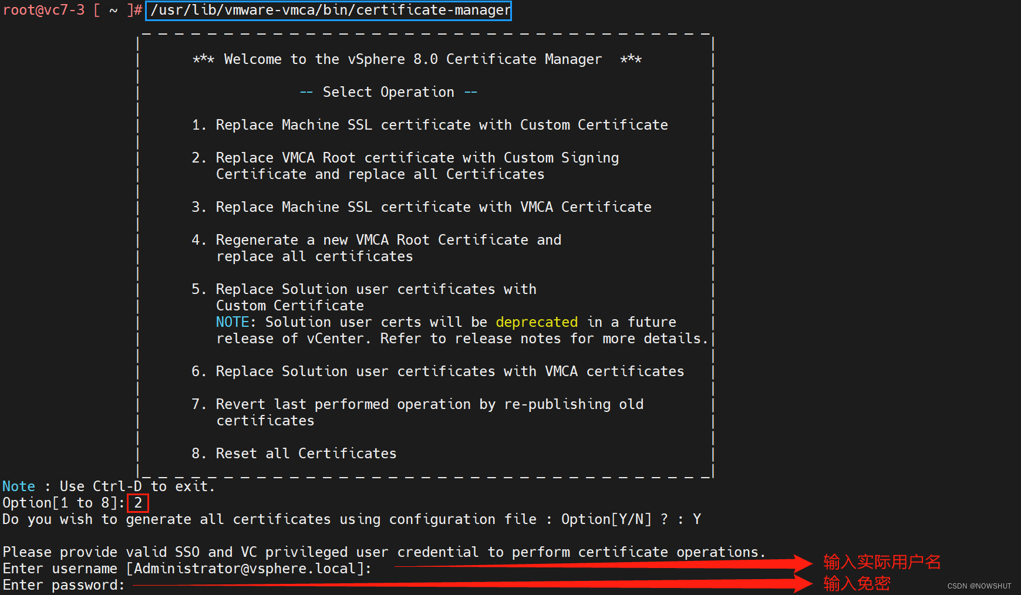
Task: Click option 8 Reset all Certificates
Action: 294,454
